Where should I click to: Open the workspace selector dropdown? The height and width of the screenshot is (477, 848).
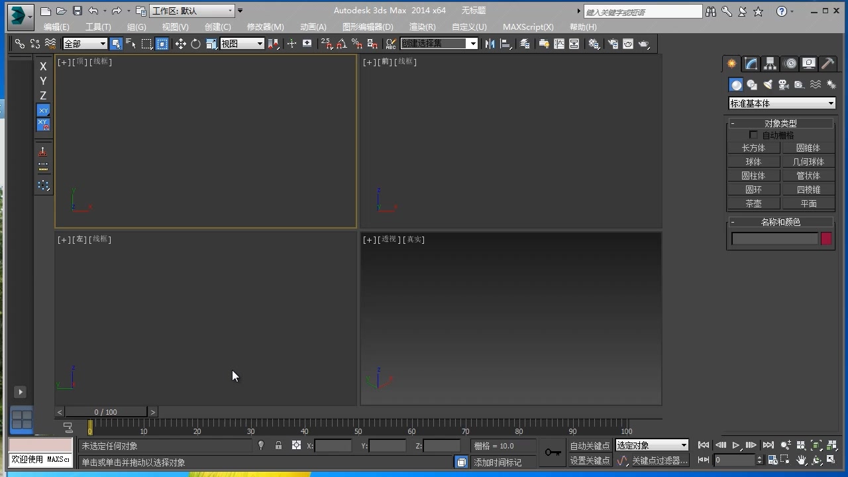tap(192, 11)
